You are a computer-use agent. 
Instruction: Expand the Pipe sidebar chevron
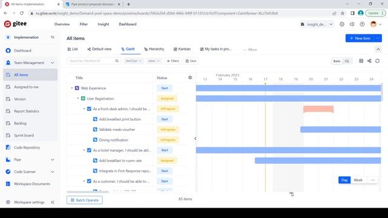pyautogui.click(x=53, y=160)
